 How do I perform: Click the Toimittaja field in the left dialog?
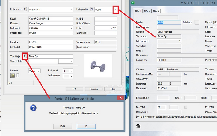pyautogui.click(x=51, y=56)
